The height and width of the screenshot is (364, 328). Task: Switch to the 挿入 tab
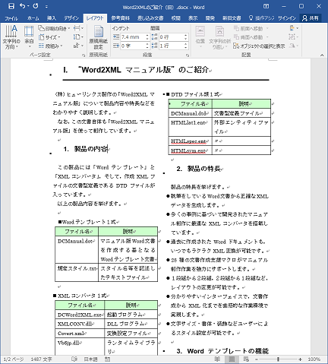click(x=52, y=18)
